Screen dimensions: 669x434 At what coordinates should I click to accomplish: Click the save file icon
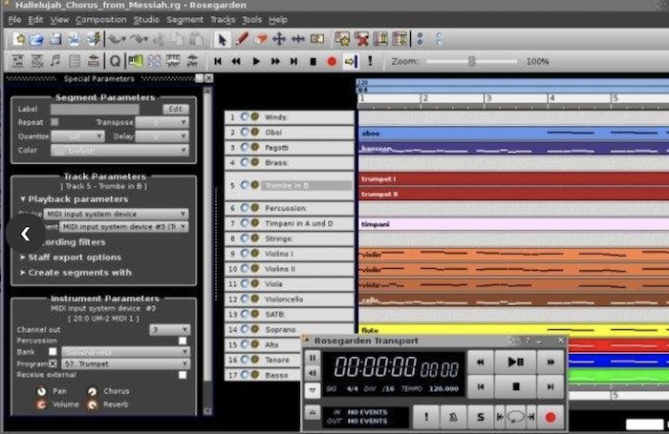(55, 39)
